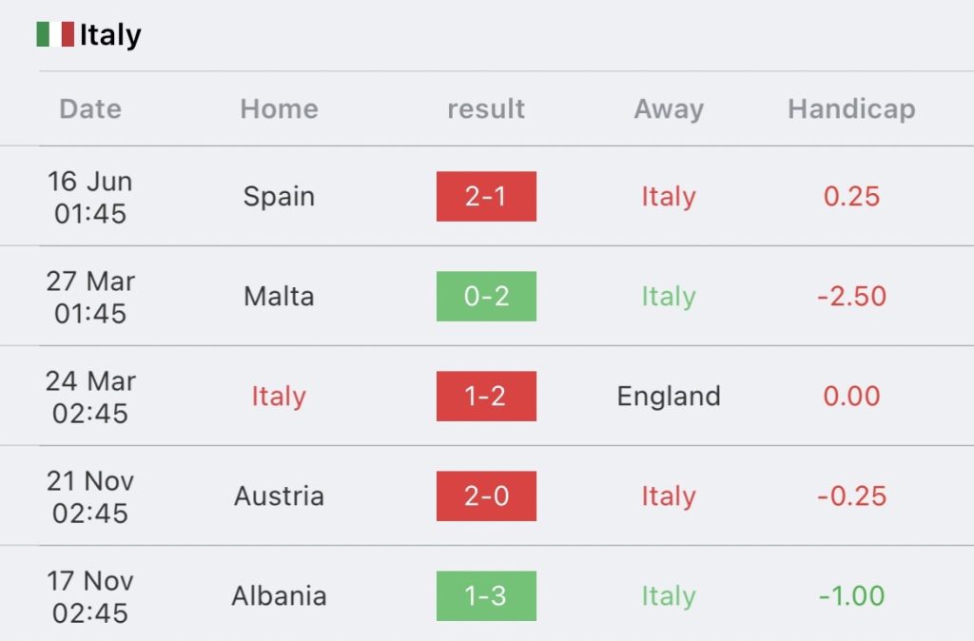Screen dimensions: 974x641
Task: Select the -2.50 handicap value
Action: tap(851, 297)
